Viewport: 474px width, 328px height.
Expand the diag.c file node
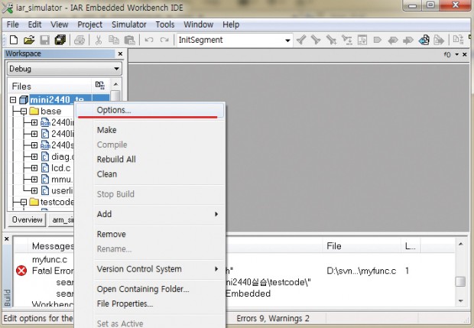pyautogui.click(x=34, y=157)
